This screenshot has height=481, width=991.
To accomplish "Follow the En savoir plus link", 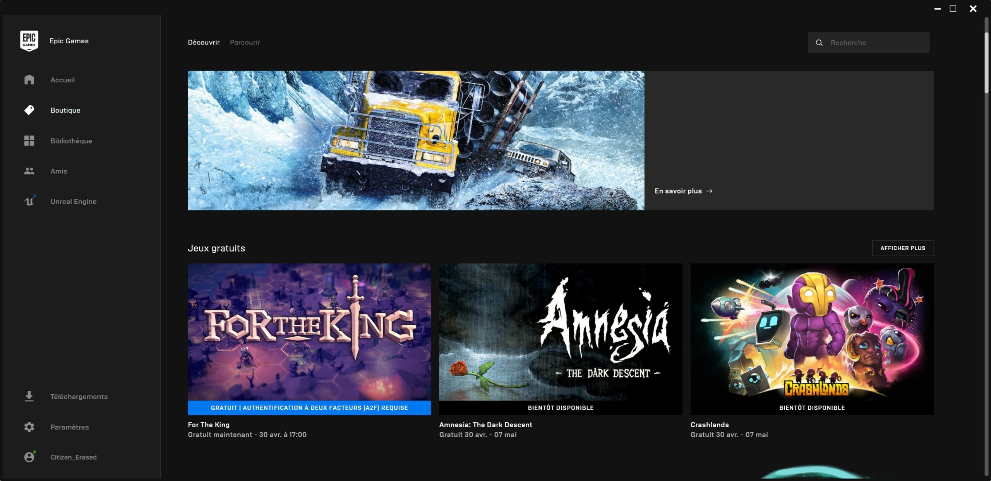I will coord(683,191).
